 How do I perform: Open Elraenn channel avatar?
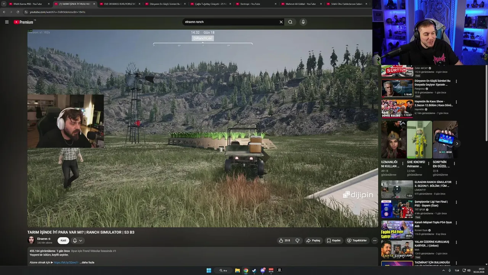(31, 240)
